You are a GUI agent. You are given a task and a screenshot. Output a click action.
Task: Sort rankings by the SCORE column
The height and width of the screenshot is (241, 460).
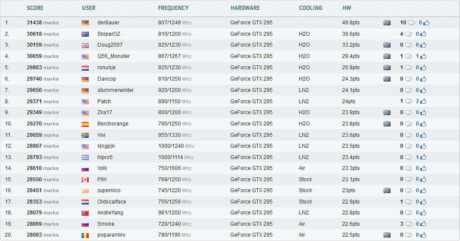pos(35,8)
